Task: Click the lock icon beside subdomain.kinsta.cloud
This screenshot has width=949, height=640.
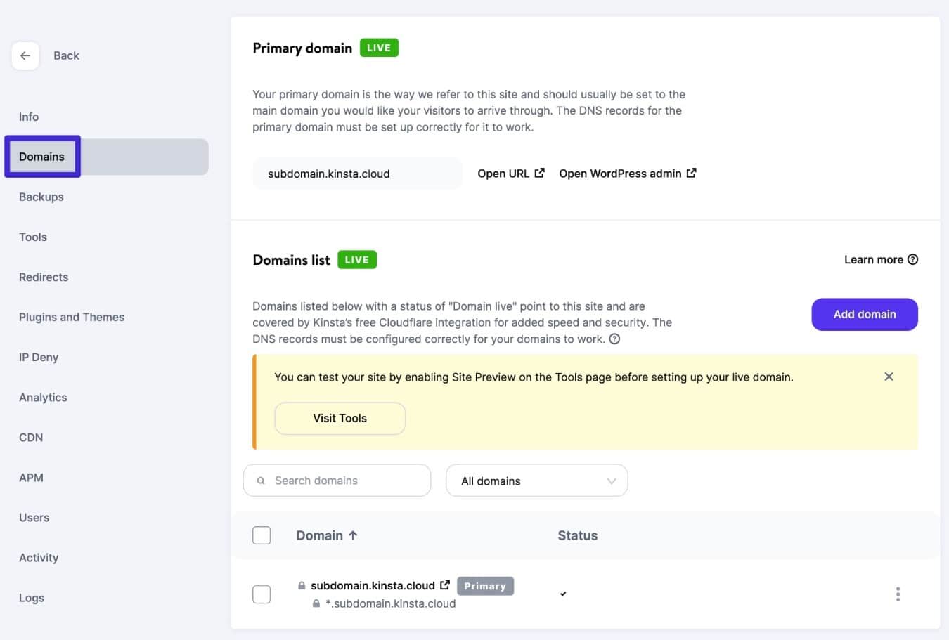Action: pos(302,585)
